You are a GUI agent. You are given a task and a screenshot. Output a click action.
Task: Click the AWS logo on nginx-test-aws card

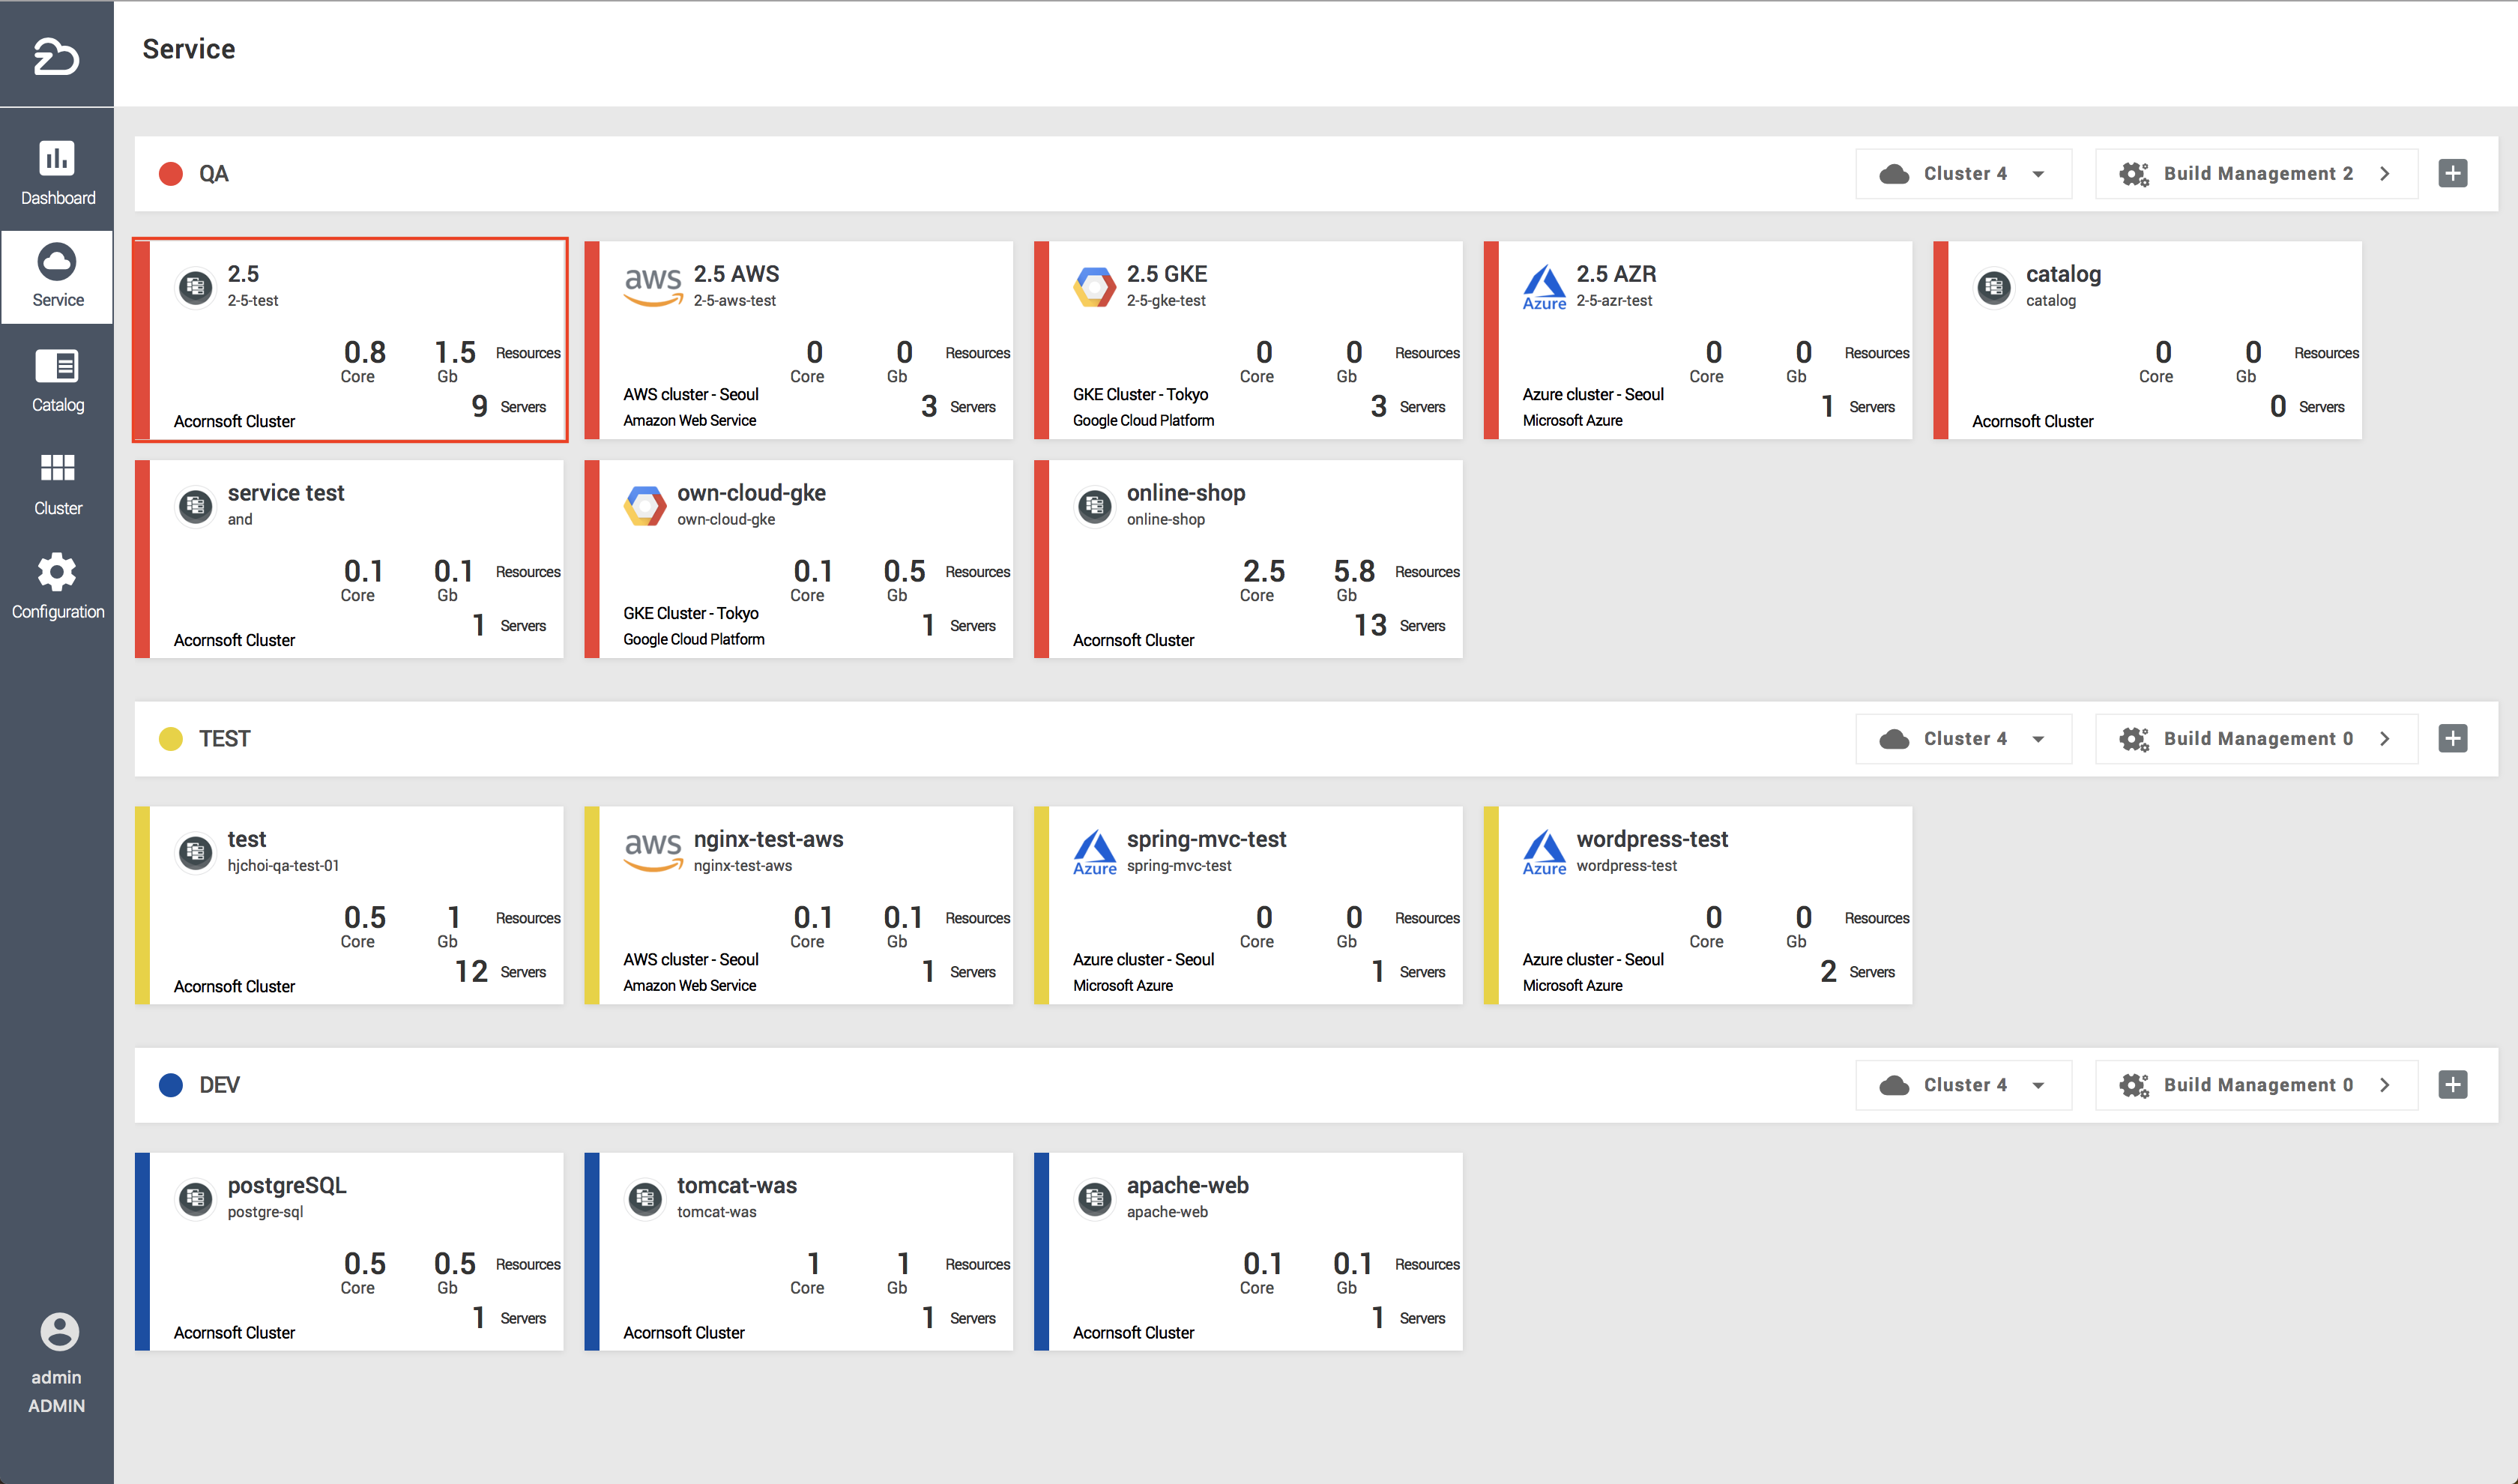[x=653, y=849]
